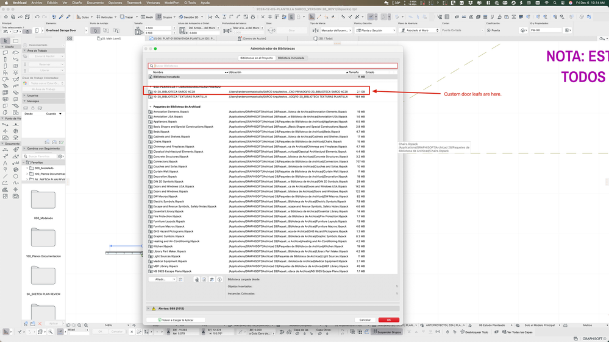Select the Arrow tool in the toolbox

click(5, 41)
